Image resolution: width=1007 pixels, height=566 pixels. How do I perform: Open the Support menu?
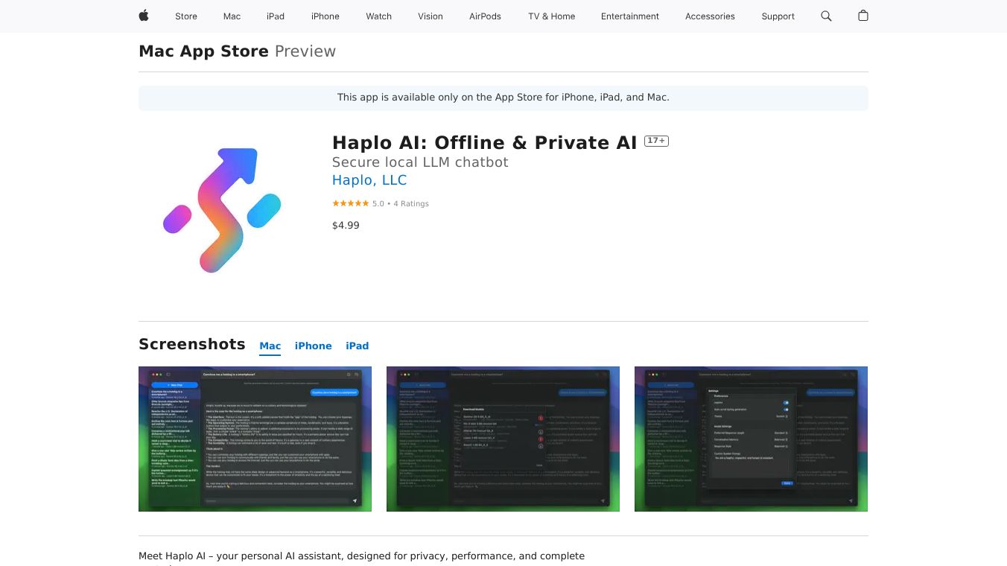778,16
